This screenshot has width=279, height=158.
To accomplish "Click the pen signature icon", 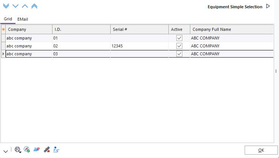I will point(56,149).
